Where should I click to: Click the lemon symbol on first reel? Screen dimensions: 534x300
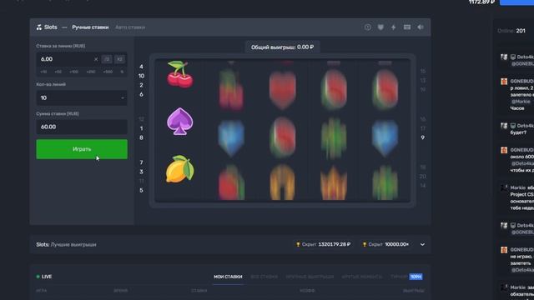(x=180, y=169)
